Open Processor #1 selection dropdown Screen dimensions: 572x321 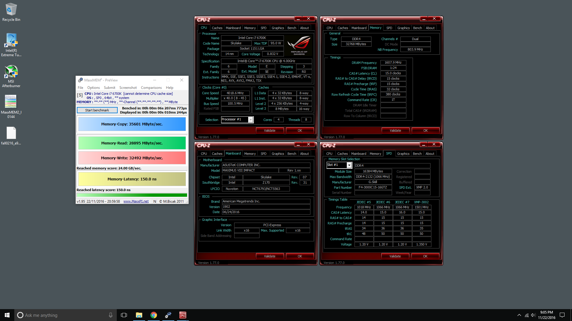(251, 119)
